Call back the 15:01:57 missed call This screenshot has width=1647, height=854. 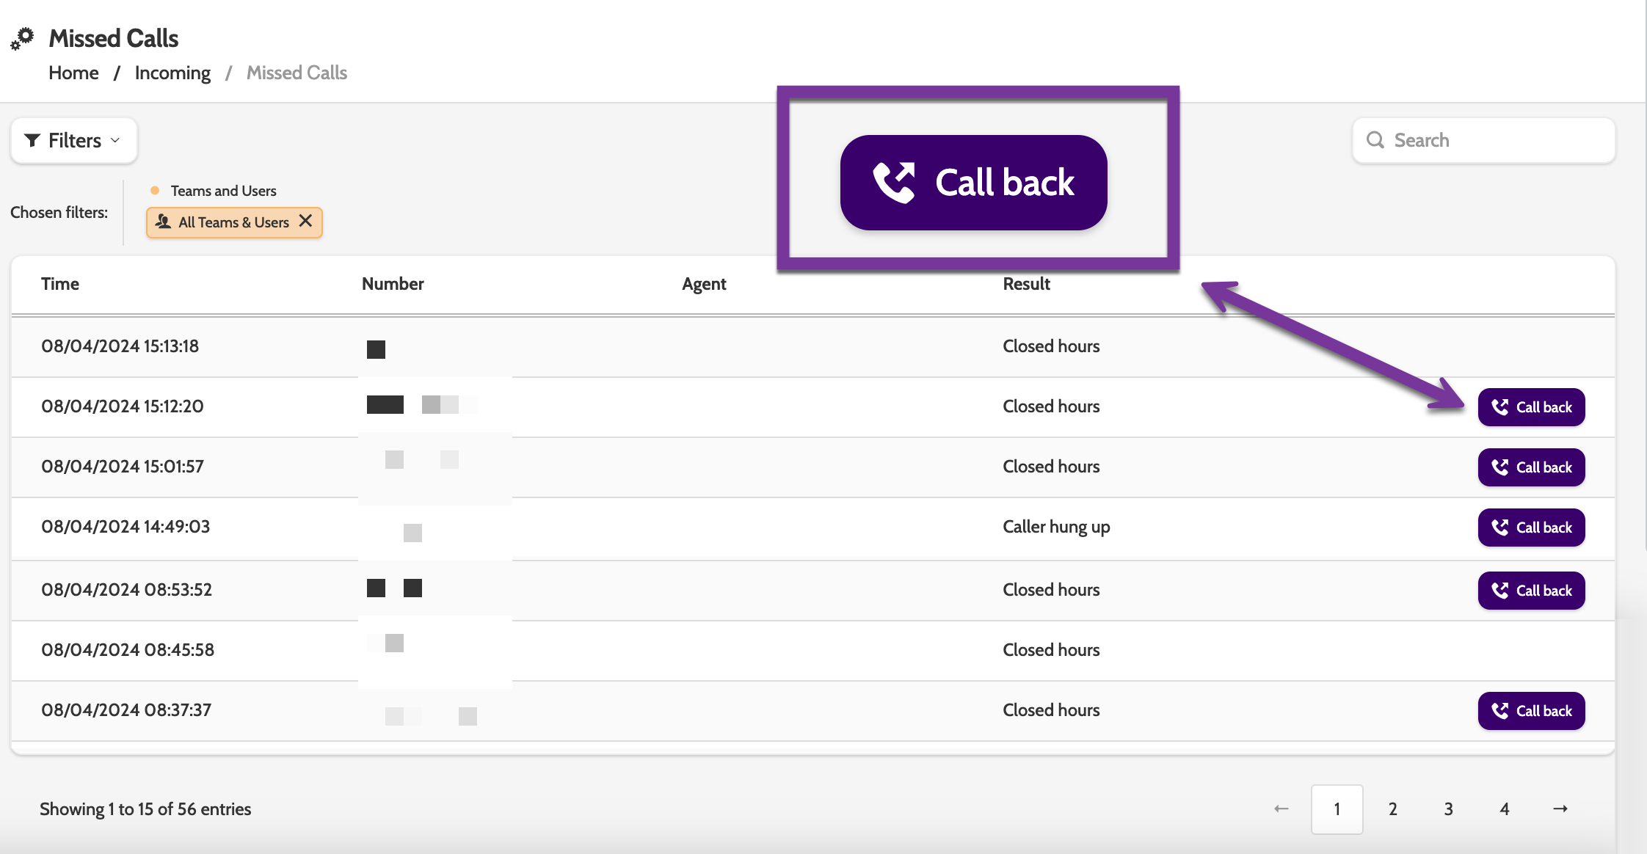[1531, 467]
